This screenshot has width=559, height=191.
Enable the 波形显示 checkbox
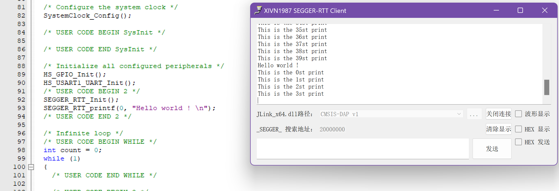pyautogui.click(x=518, y=114)
